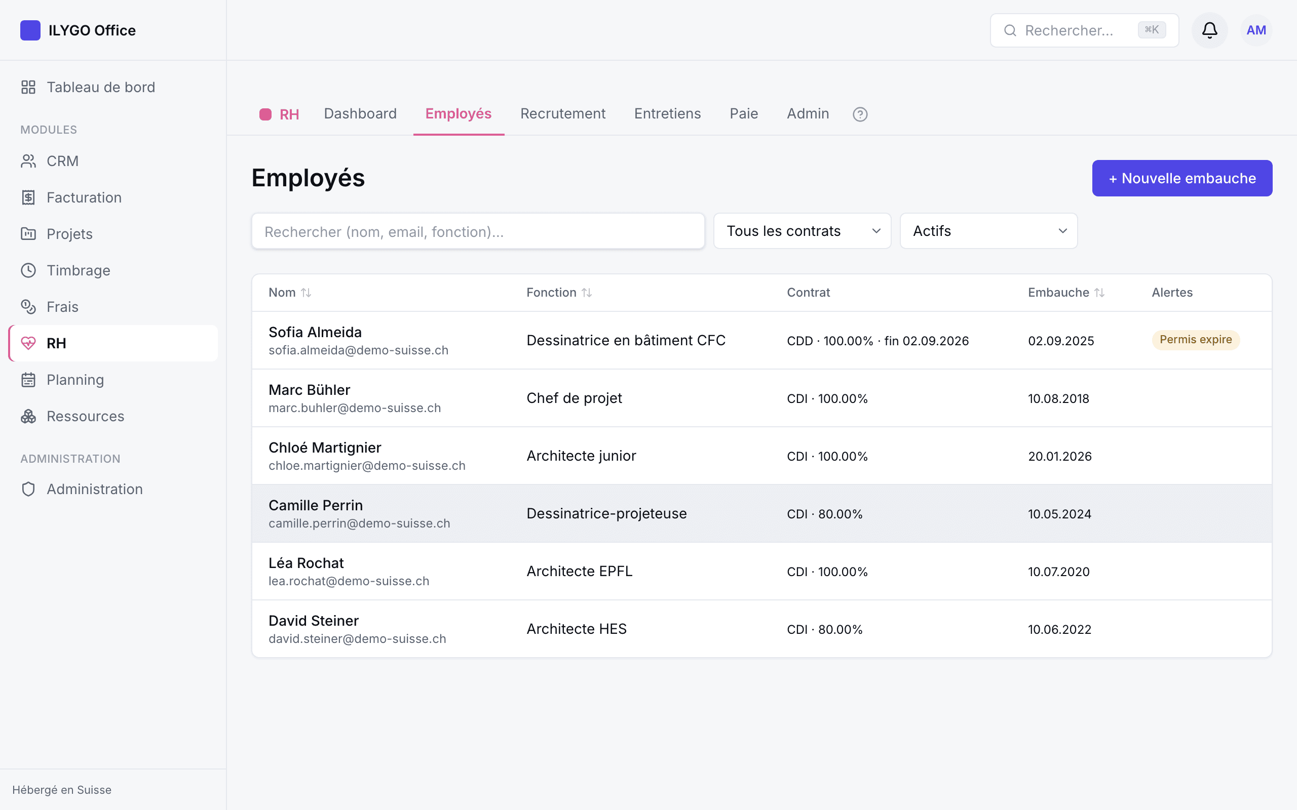Click the Ressources cubes icon
Viewport: 1297px width, 810px height.
[28, 416]
